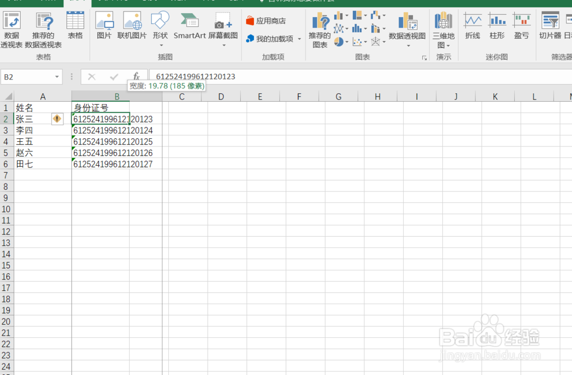Insert a column or bar chart
The width and height of the screenshot is (572, 375).
[x=341, y=15]
